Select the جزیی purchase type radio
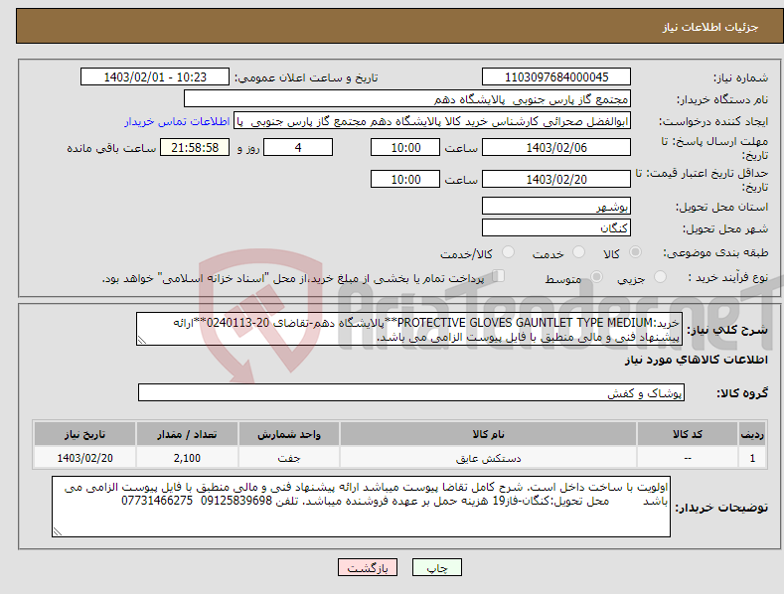The image size is (784, 594). 660,276
